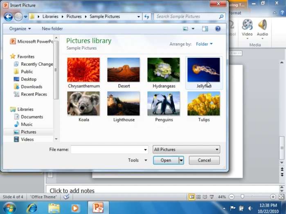The width and height of the screenshot is (286, 214).
Task: Switch to Slide Sorter view icon
Action: 198,197
